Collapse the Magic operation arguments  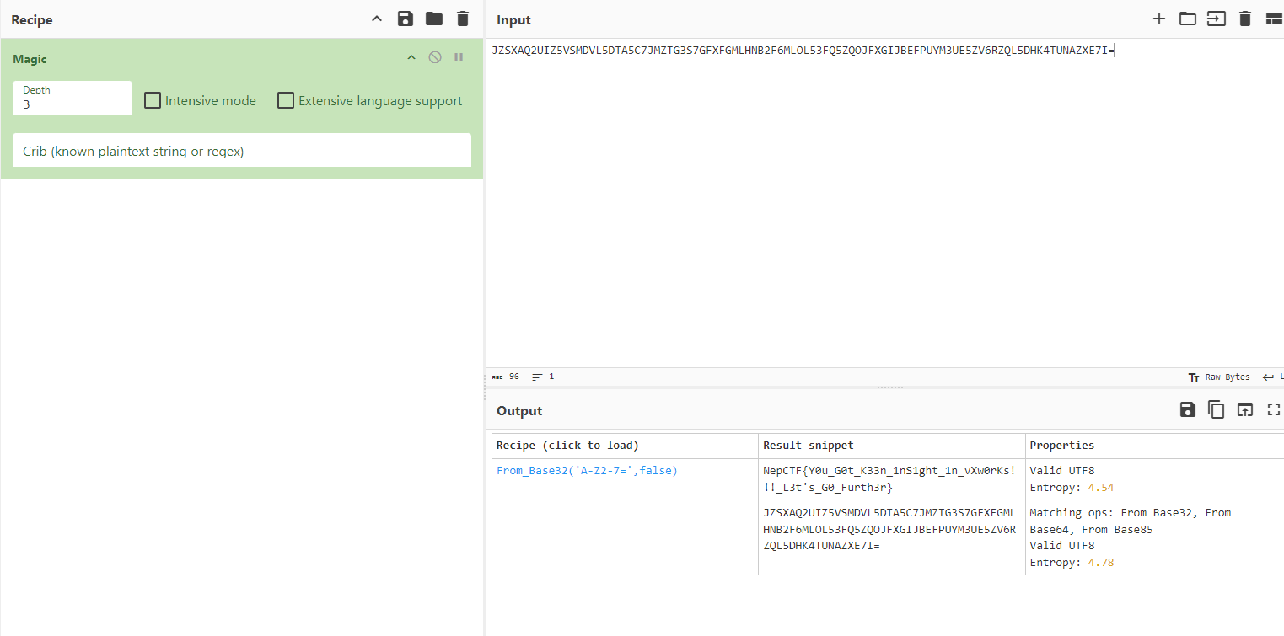(411, 58)
